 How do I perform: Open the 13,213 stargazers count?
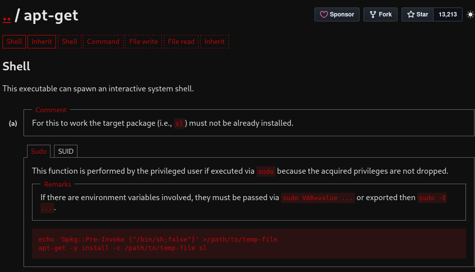click(x=447, y=14)
